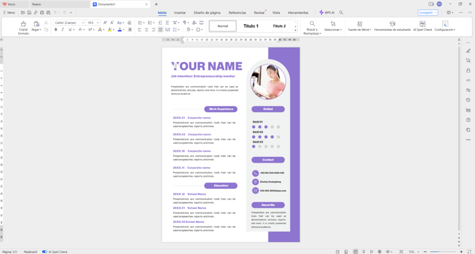Click the clear formatting eraser icon
Screen dimensions: 475x254
coord(129,23)
